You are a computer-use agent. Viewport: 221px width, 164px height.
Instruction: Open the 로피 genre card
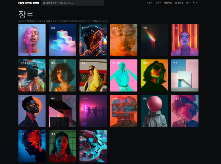point(93,75)
